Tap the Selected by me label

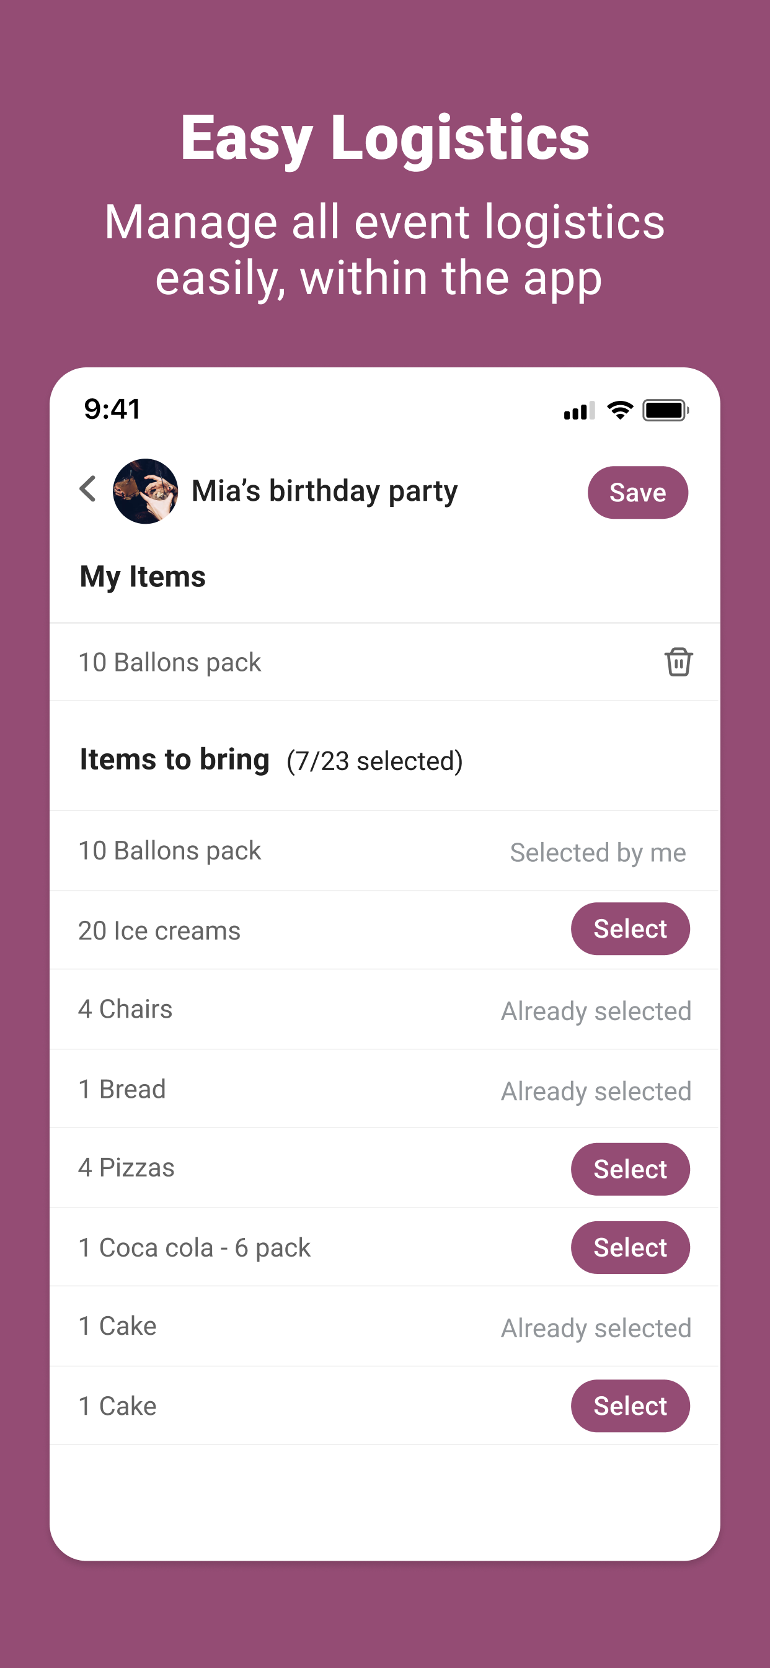(598, 852)
